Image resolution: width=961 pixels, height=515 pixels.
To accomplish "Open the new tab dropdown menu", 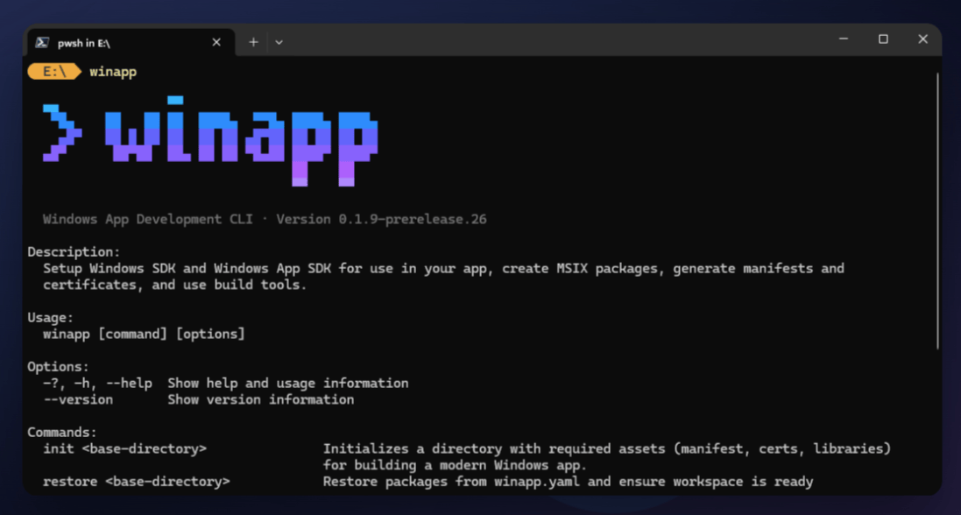I will [x=279, y=41].
